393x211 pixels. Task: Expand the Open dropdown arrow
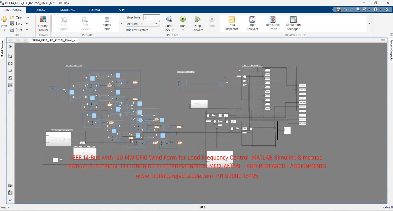pyautogui.click(x=28, y=17)
